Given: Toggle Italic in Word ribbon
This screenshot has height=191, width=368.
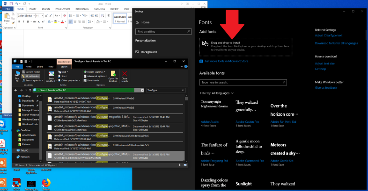Looking at the screenshot, I should point(23,22).
